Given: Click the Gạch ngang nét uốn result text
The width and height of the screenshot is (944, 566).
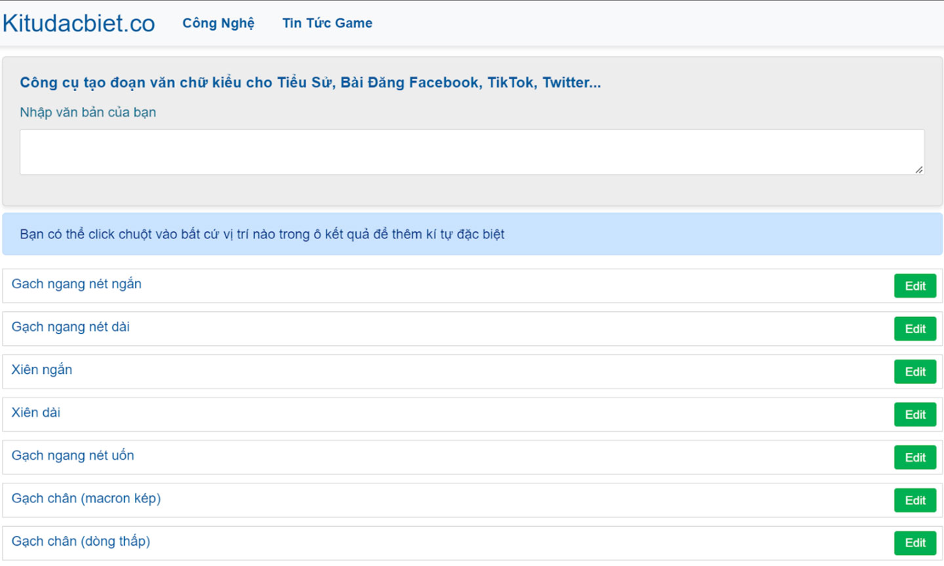Looking at the screenshot, I should coord(73,456).
